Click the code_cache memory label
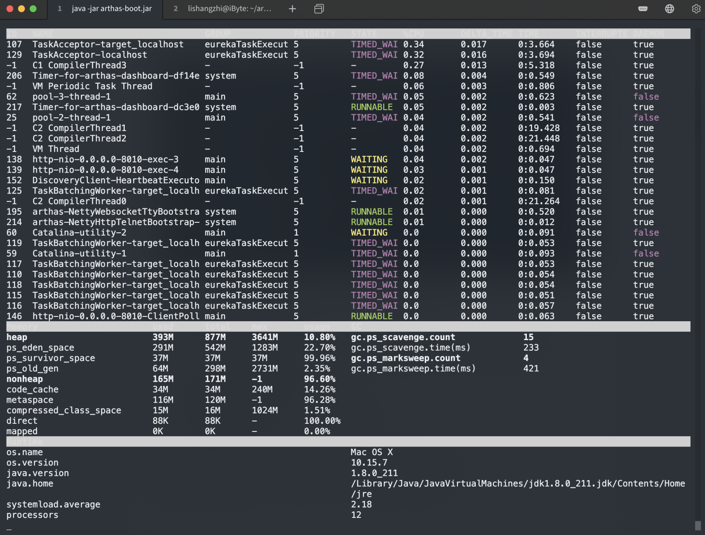Screen dimensions: 705x535 point(33,389)
